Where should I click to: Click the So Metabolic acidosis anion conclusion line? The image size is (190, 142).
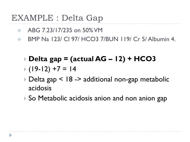click(x=98, y=99)
